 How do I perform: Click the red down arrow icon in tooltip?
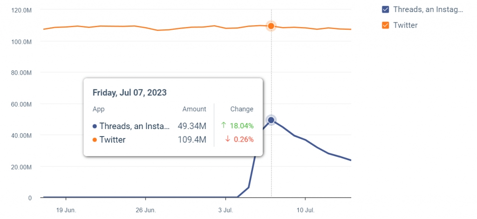(228, 139)
